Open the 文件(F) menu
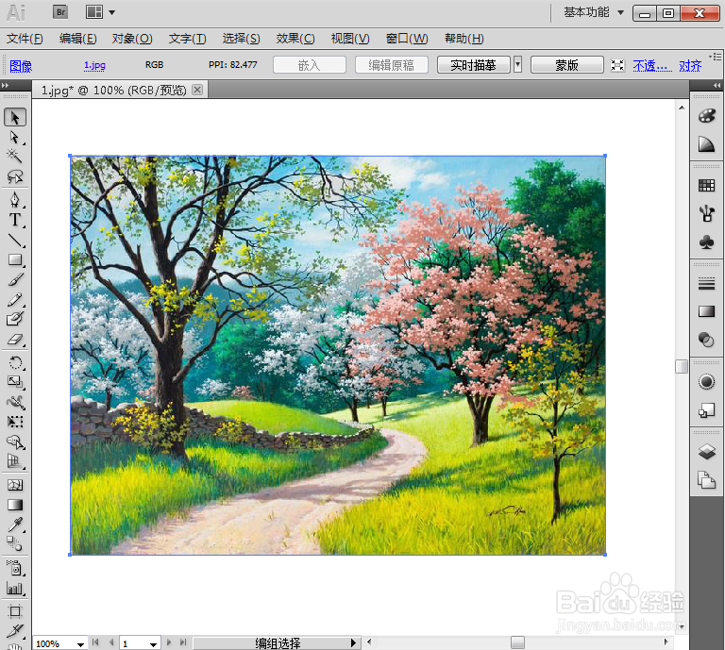This screenshot has width=725, height=650. (25, 39)
